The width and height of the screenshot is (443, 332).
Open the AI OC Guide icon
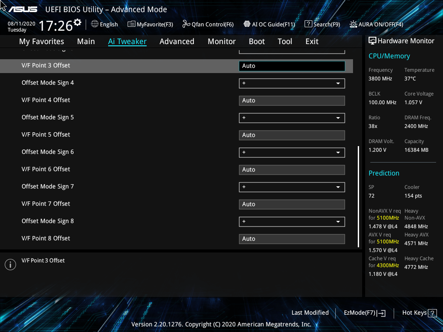tap(247, 25)
